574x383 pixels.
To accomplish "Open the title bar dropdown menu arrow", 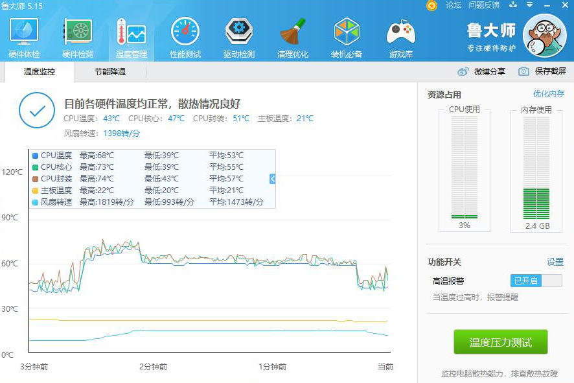I will [x=530, y=5].
